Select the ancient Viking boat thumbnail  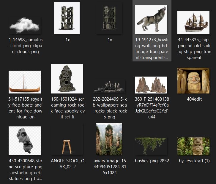pos(25,82)
